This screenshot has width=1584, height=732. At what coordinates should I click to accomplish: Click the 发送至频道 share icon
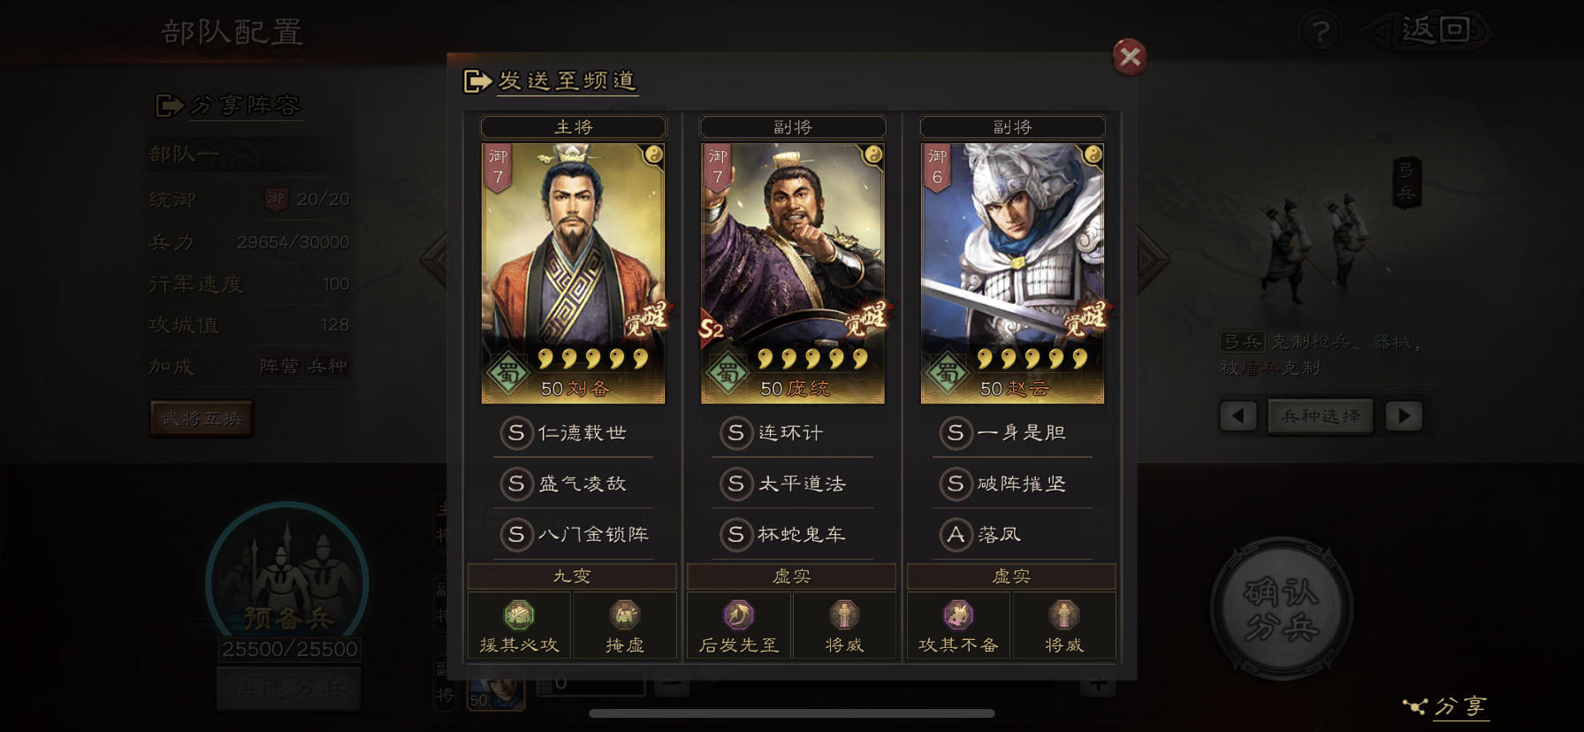[477, 81]
